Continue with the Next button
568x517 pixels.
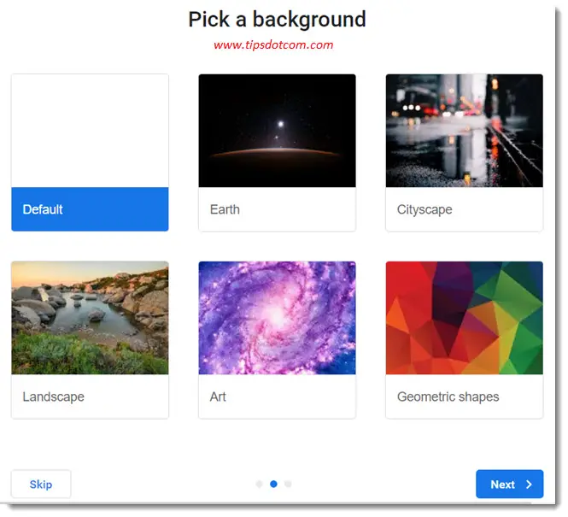510,484
